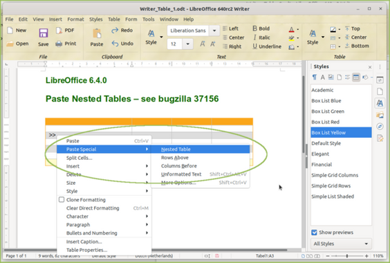Expand the Text group Style dropdown arrow
This screenshot has width=390, height=263.
(x=161, y=37)
